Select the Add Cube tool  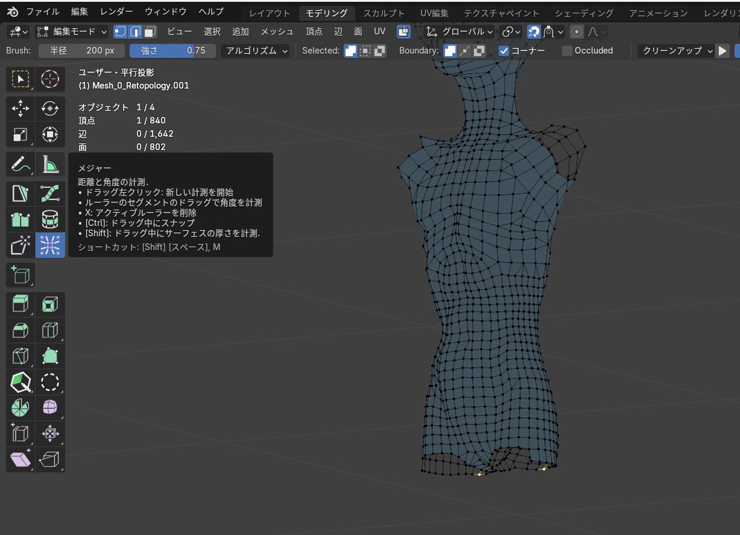pos(20,274)
